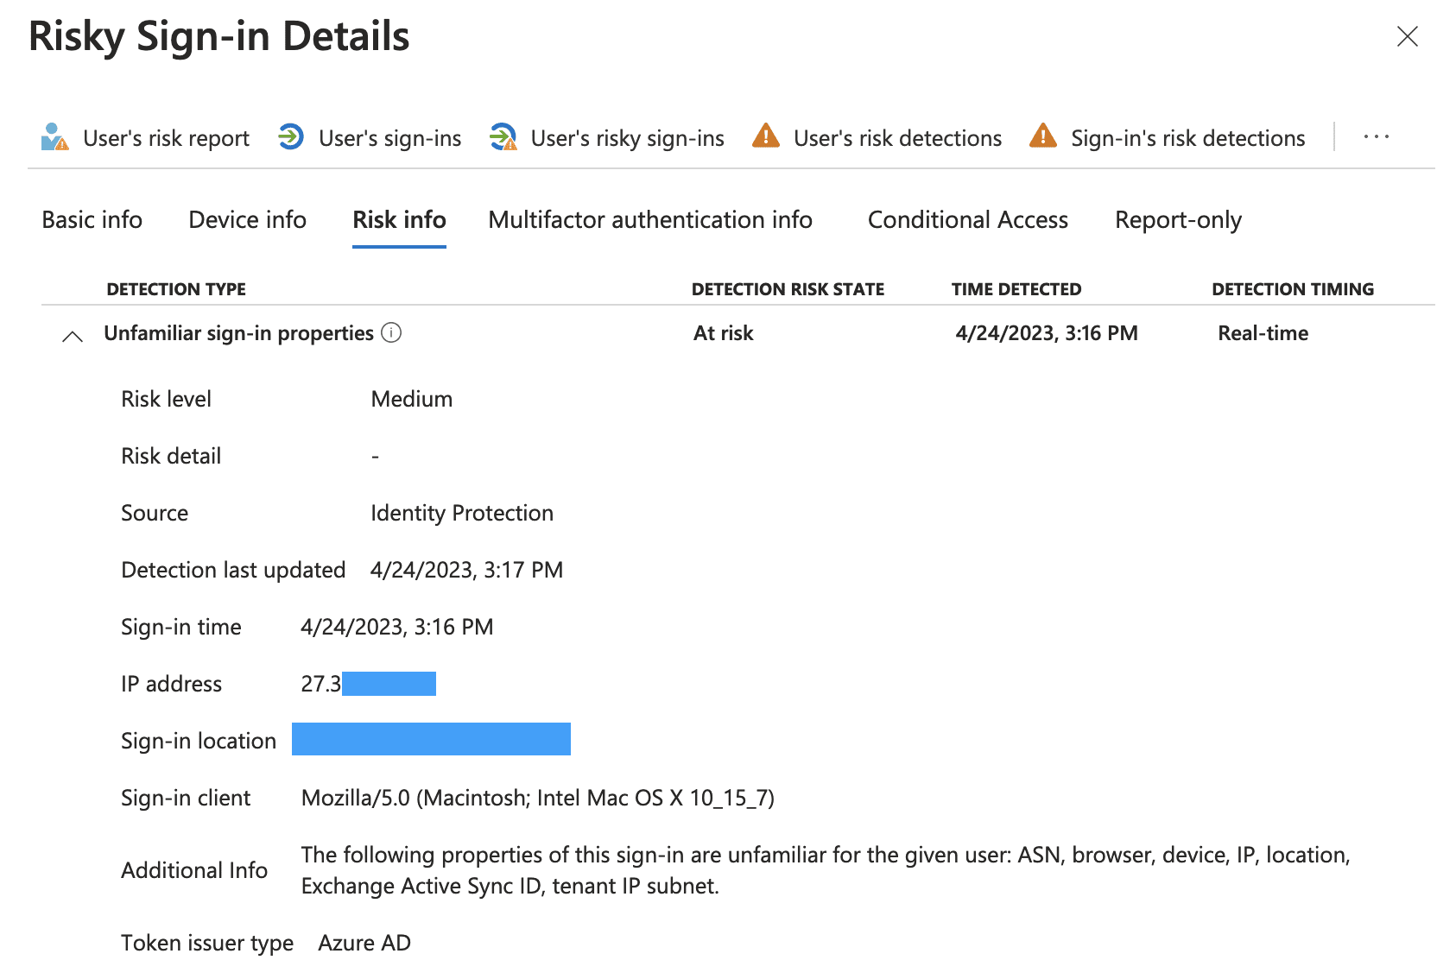Image resolution: width=1456 pixels, height=979 pixels.
Task: Click the Time Detected column header
Action: pyautogui.click(x=1016, y=289)
